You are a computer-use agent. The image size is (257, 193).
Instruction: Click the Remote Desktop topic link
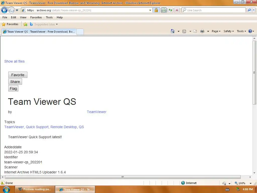[x=63, y=127]
